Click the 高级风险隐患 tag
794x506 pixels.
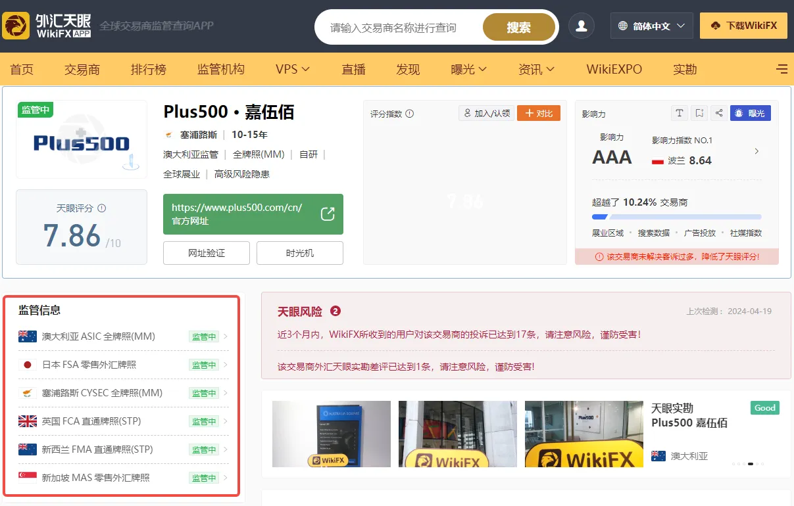click(242, 174)
